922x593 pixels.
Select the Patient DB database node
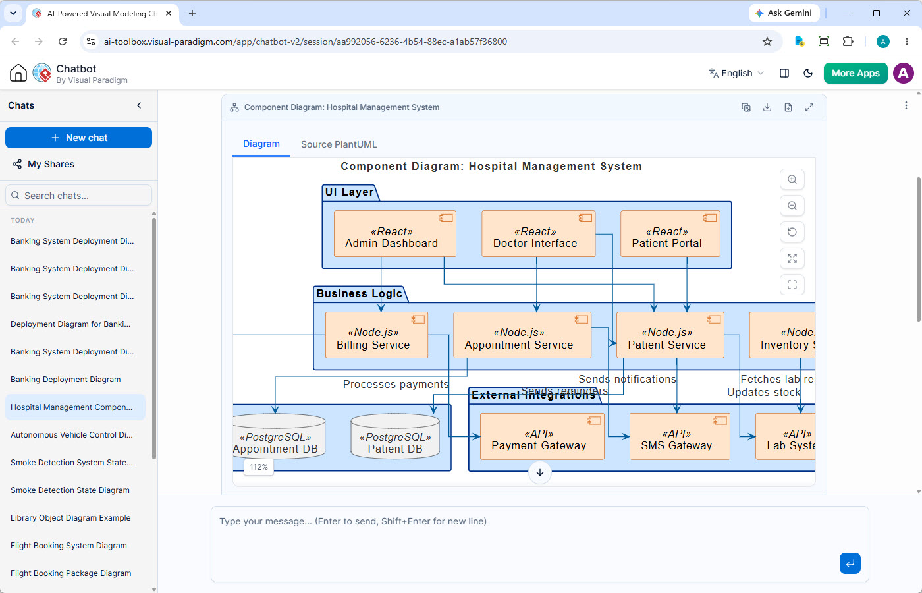pos(395,436)
